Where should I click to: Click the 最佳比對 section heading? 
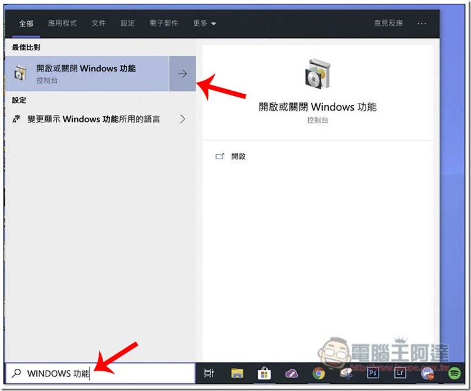26,47
